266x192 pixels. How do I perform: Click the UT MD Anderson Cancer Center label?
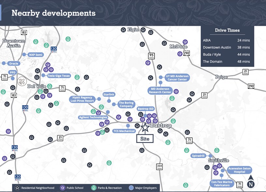(176, 78)
